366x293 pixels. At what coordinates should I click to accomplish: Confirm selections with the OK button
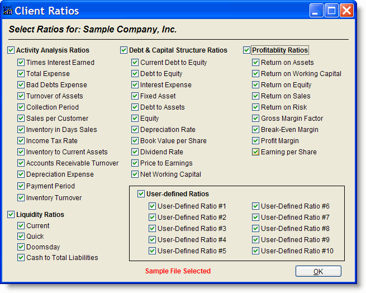tap(319, 271)
